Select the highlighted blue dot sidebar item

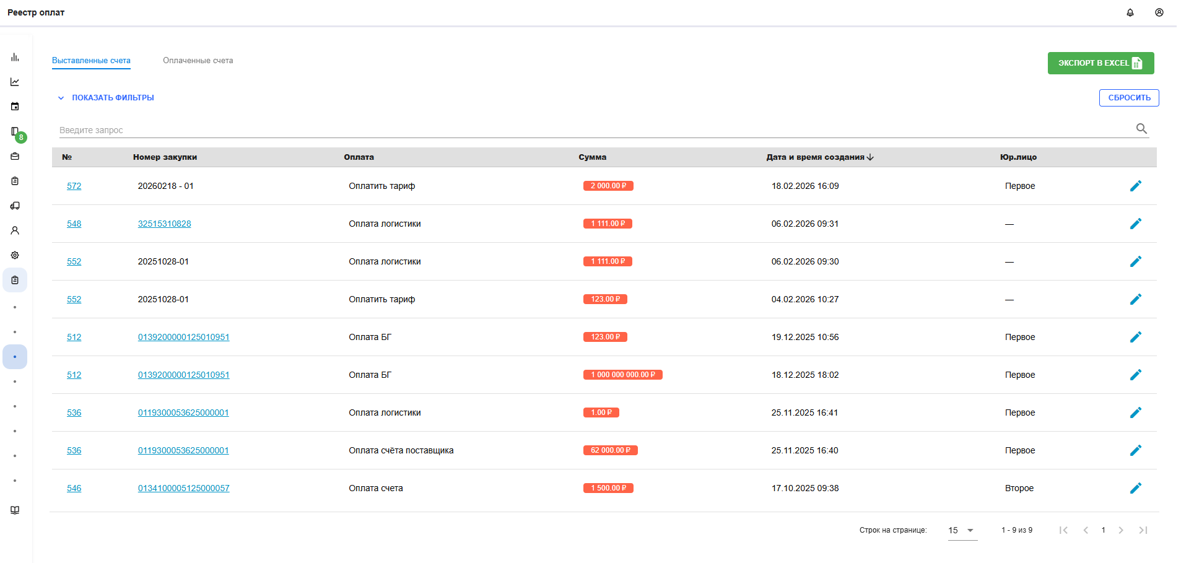click(15, 357)
